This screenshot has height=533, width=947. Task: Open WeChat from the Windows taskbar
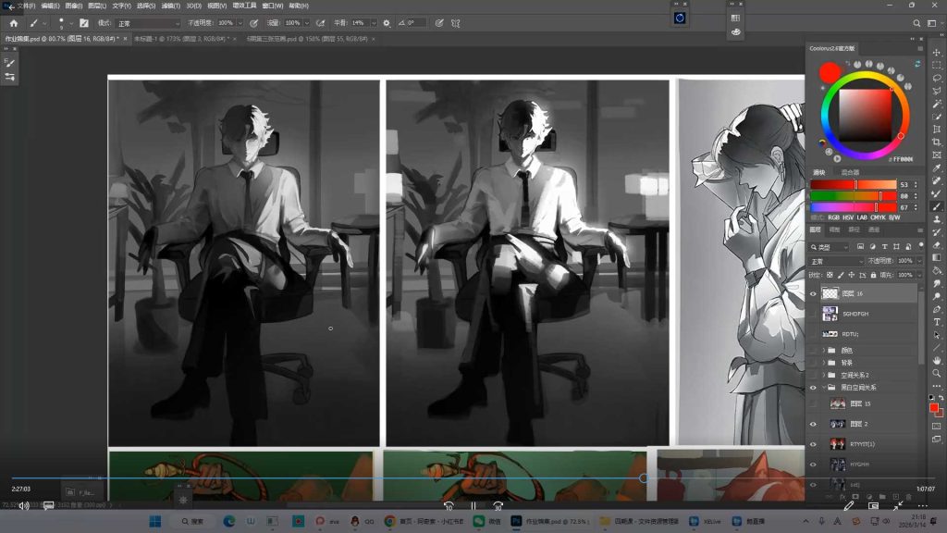tap(479, 521)
